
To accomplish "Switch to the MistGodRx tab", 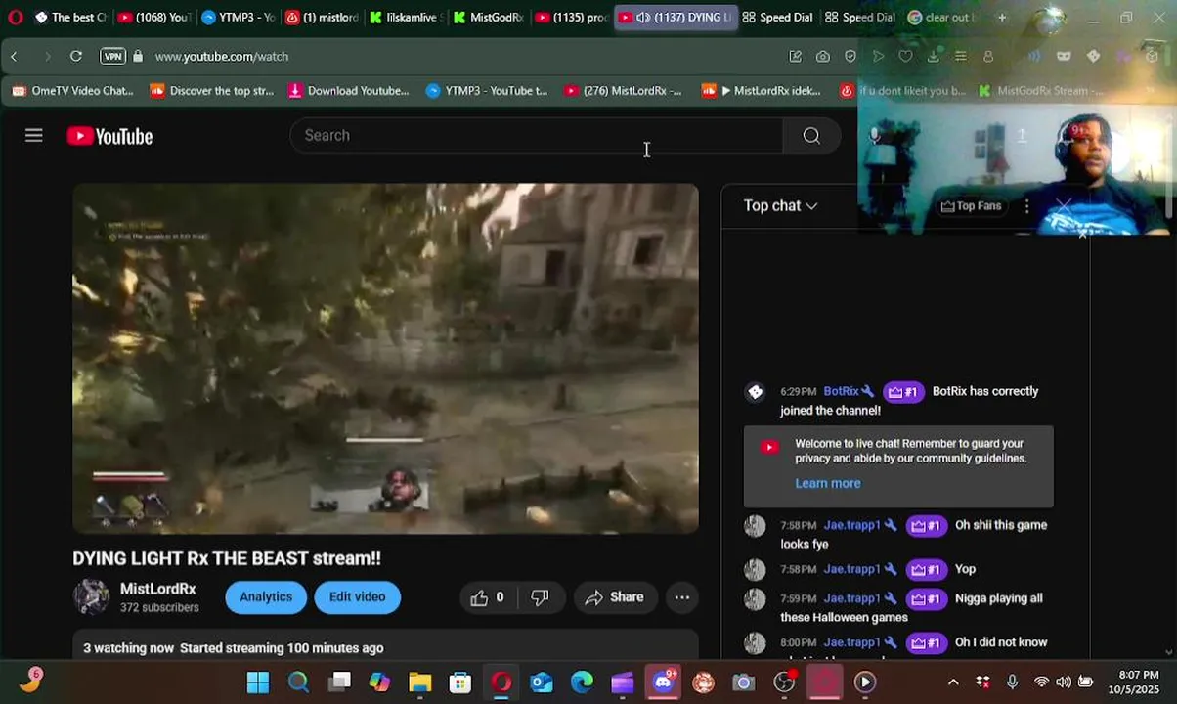I will (489, 18).
